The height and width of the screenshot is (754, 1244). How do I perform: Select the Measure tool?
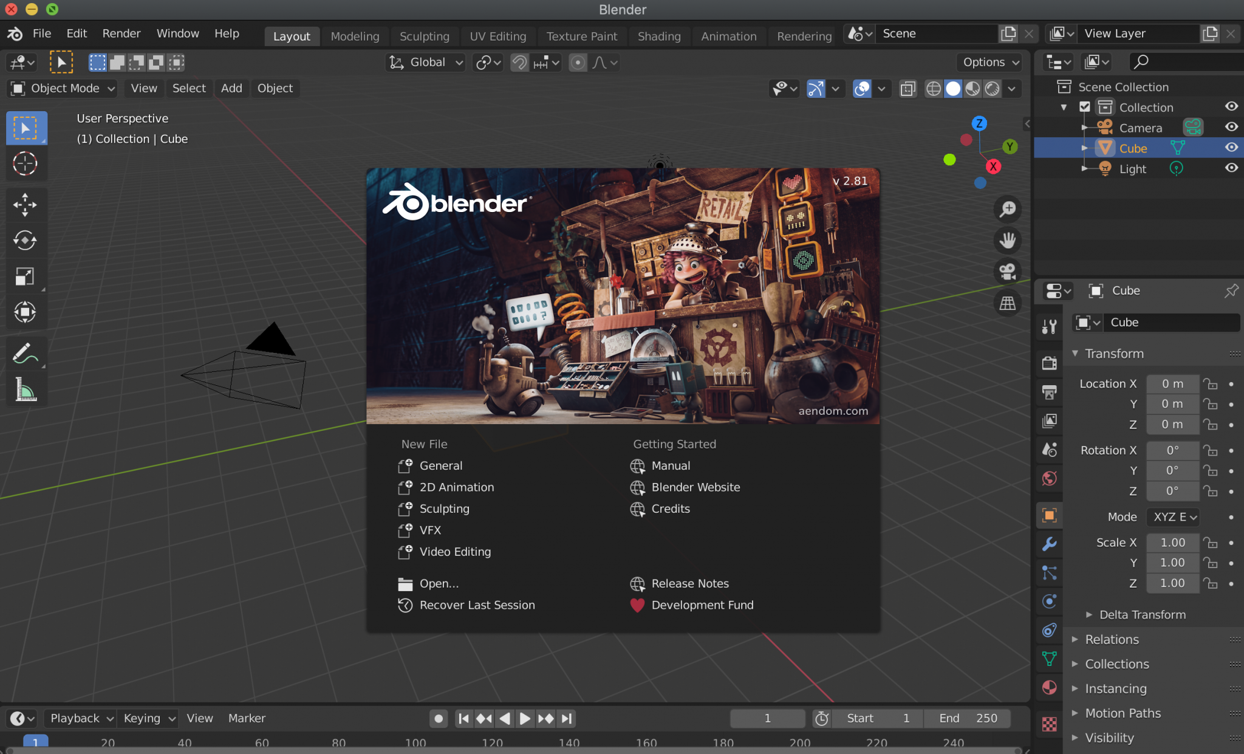pos(25,389)
